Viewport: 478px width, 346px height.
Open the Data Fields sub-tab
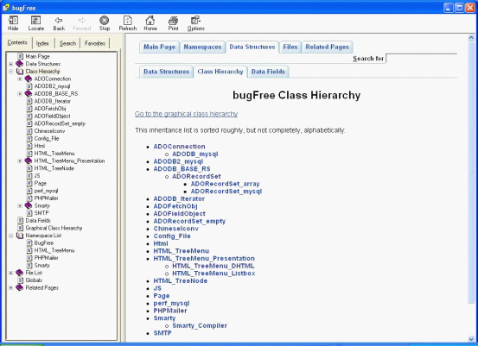[x=268, y=72]
